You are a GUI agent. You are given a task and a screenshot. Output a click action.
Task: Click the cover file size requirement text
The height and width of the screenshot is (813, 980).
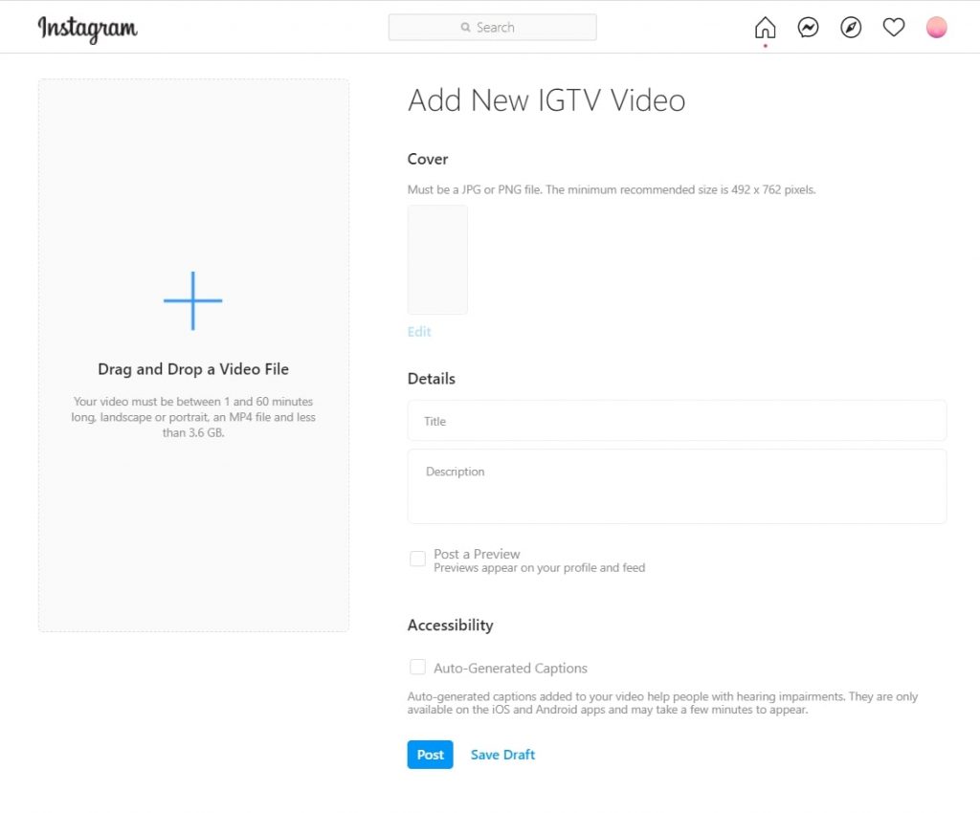(x=612, y=189)
